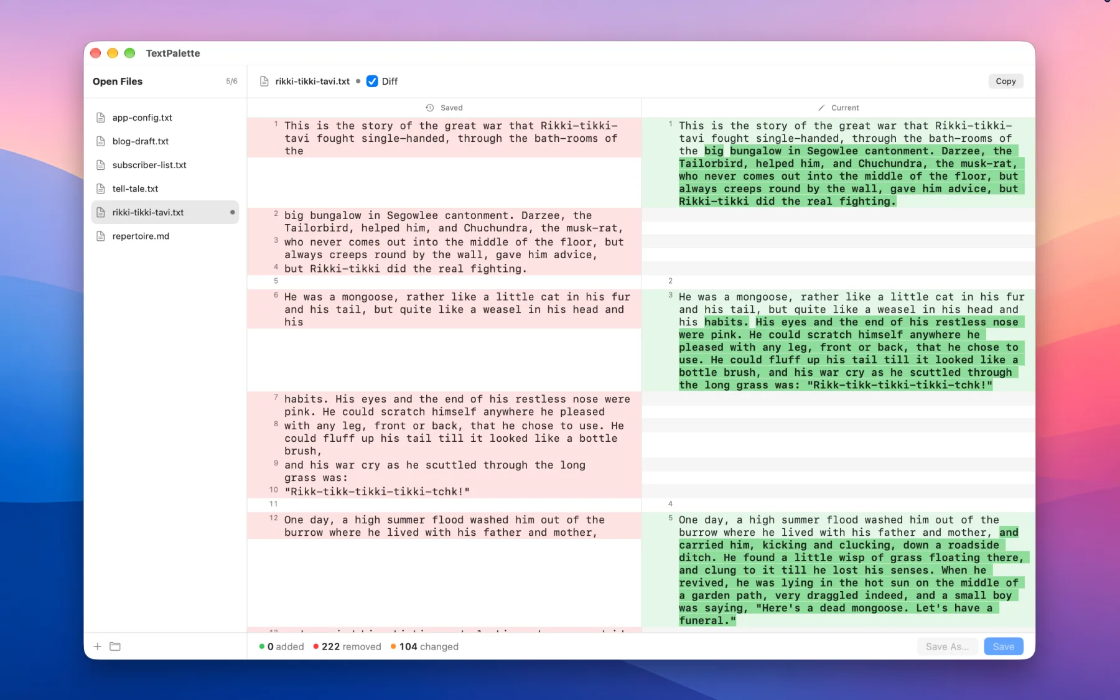
Task: Click the Saved column header
Action: (444, 108)
